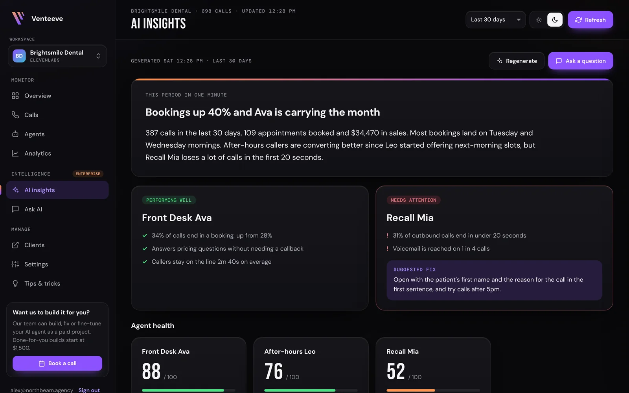
Task: Click the headline Bookings up 40%
Action: 263,112
